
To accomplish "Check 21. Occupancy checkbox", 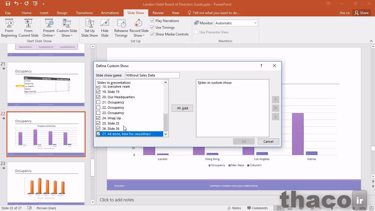I will pos(98,102).
